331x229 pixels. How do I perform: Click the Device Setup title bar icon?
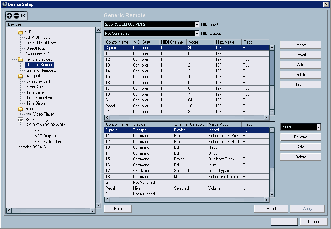coord(4,4)
